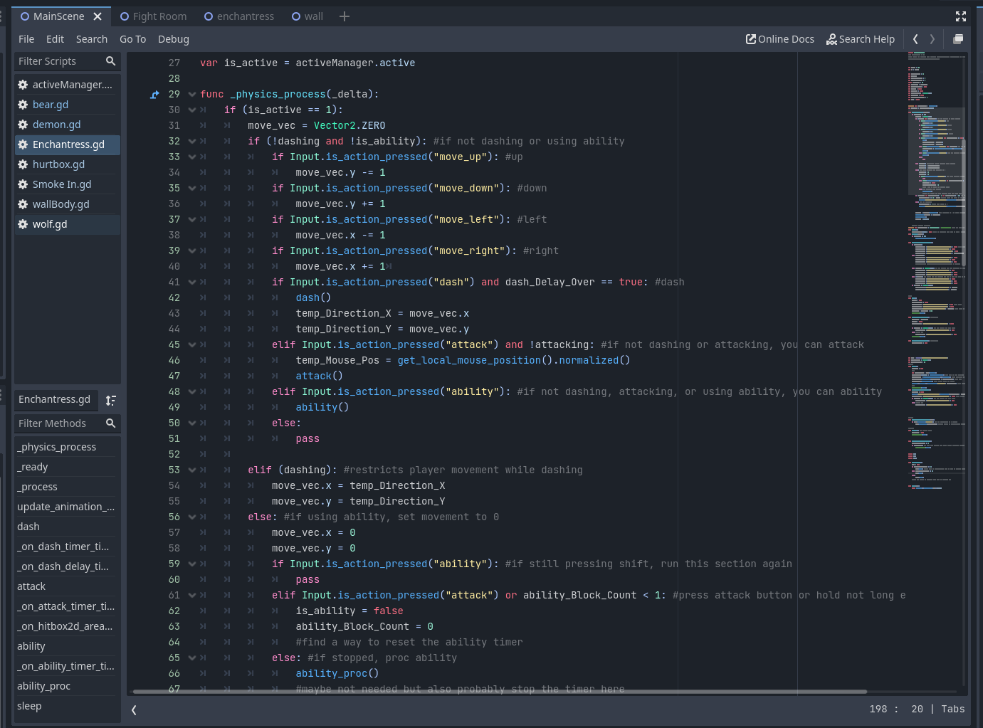Open Search Help
983x728 pixels.
click(x=860, y=39)
